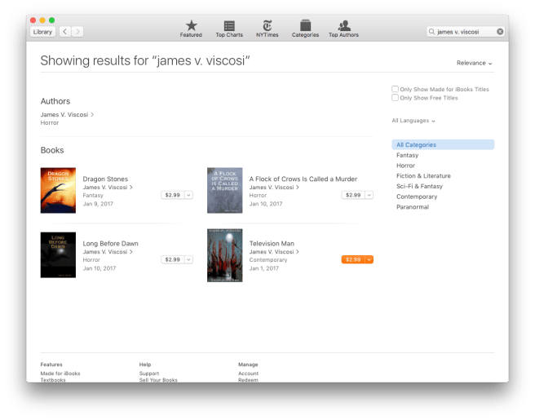
Task: Expand A Flock of Crows price arrow
Action: click(x=369, y=195)
